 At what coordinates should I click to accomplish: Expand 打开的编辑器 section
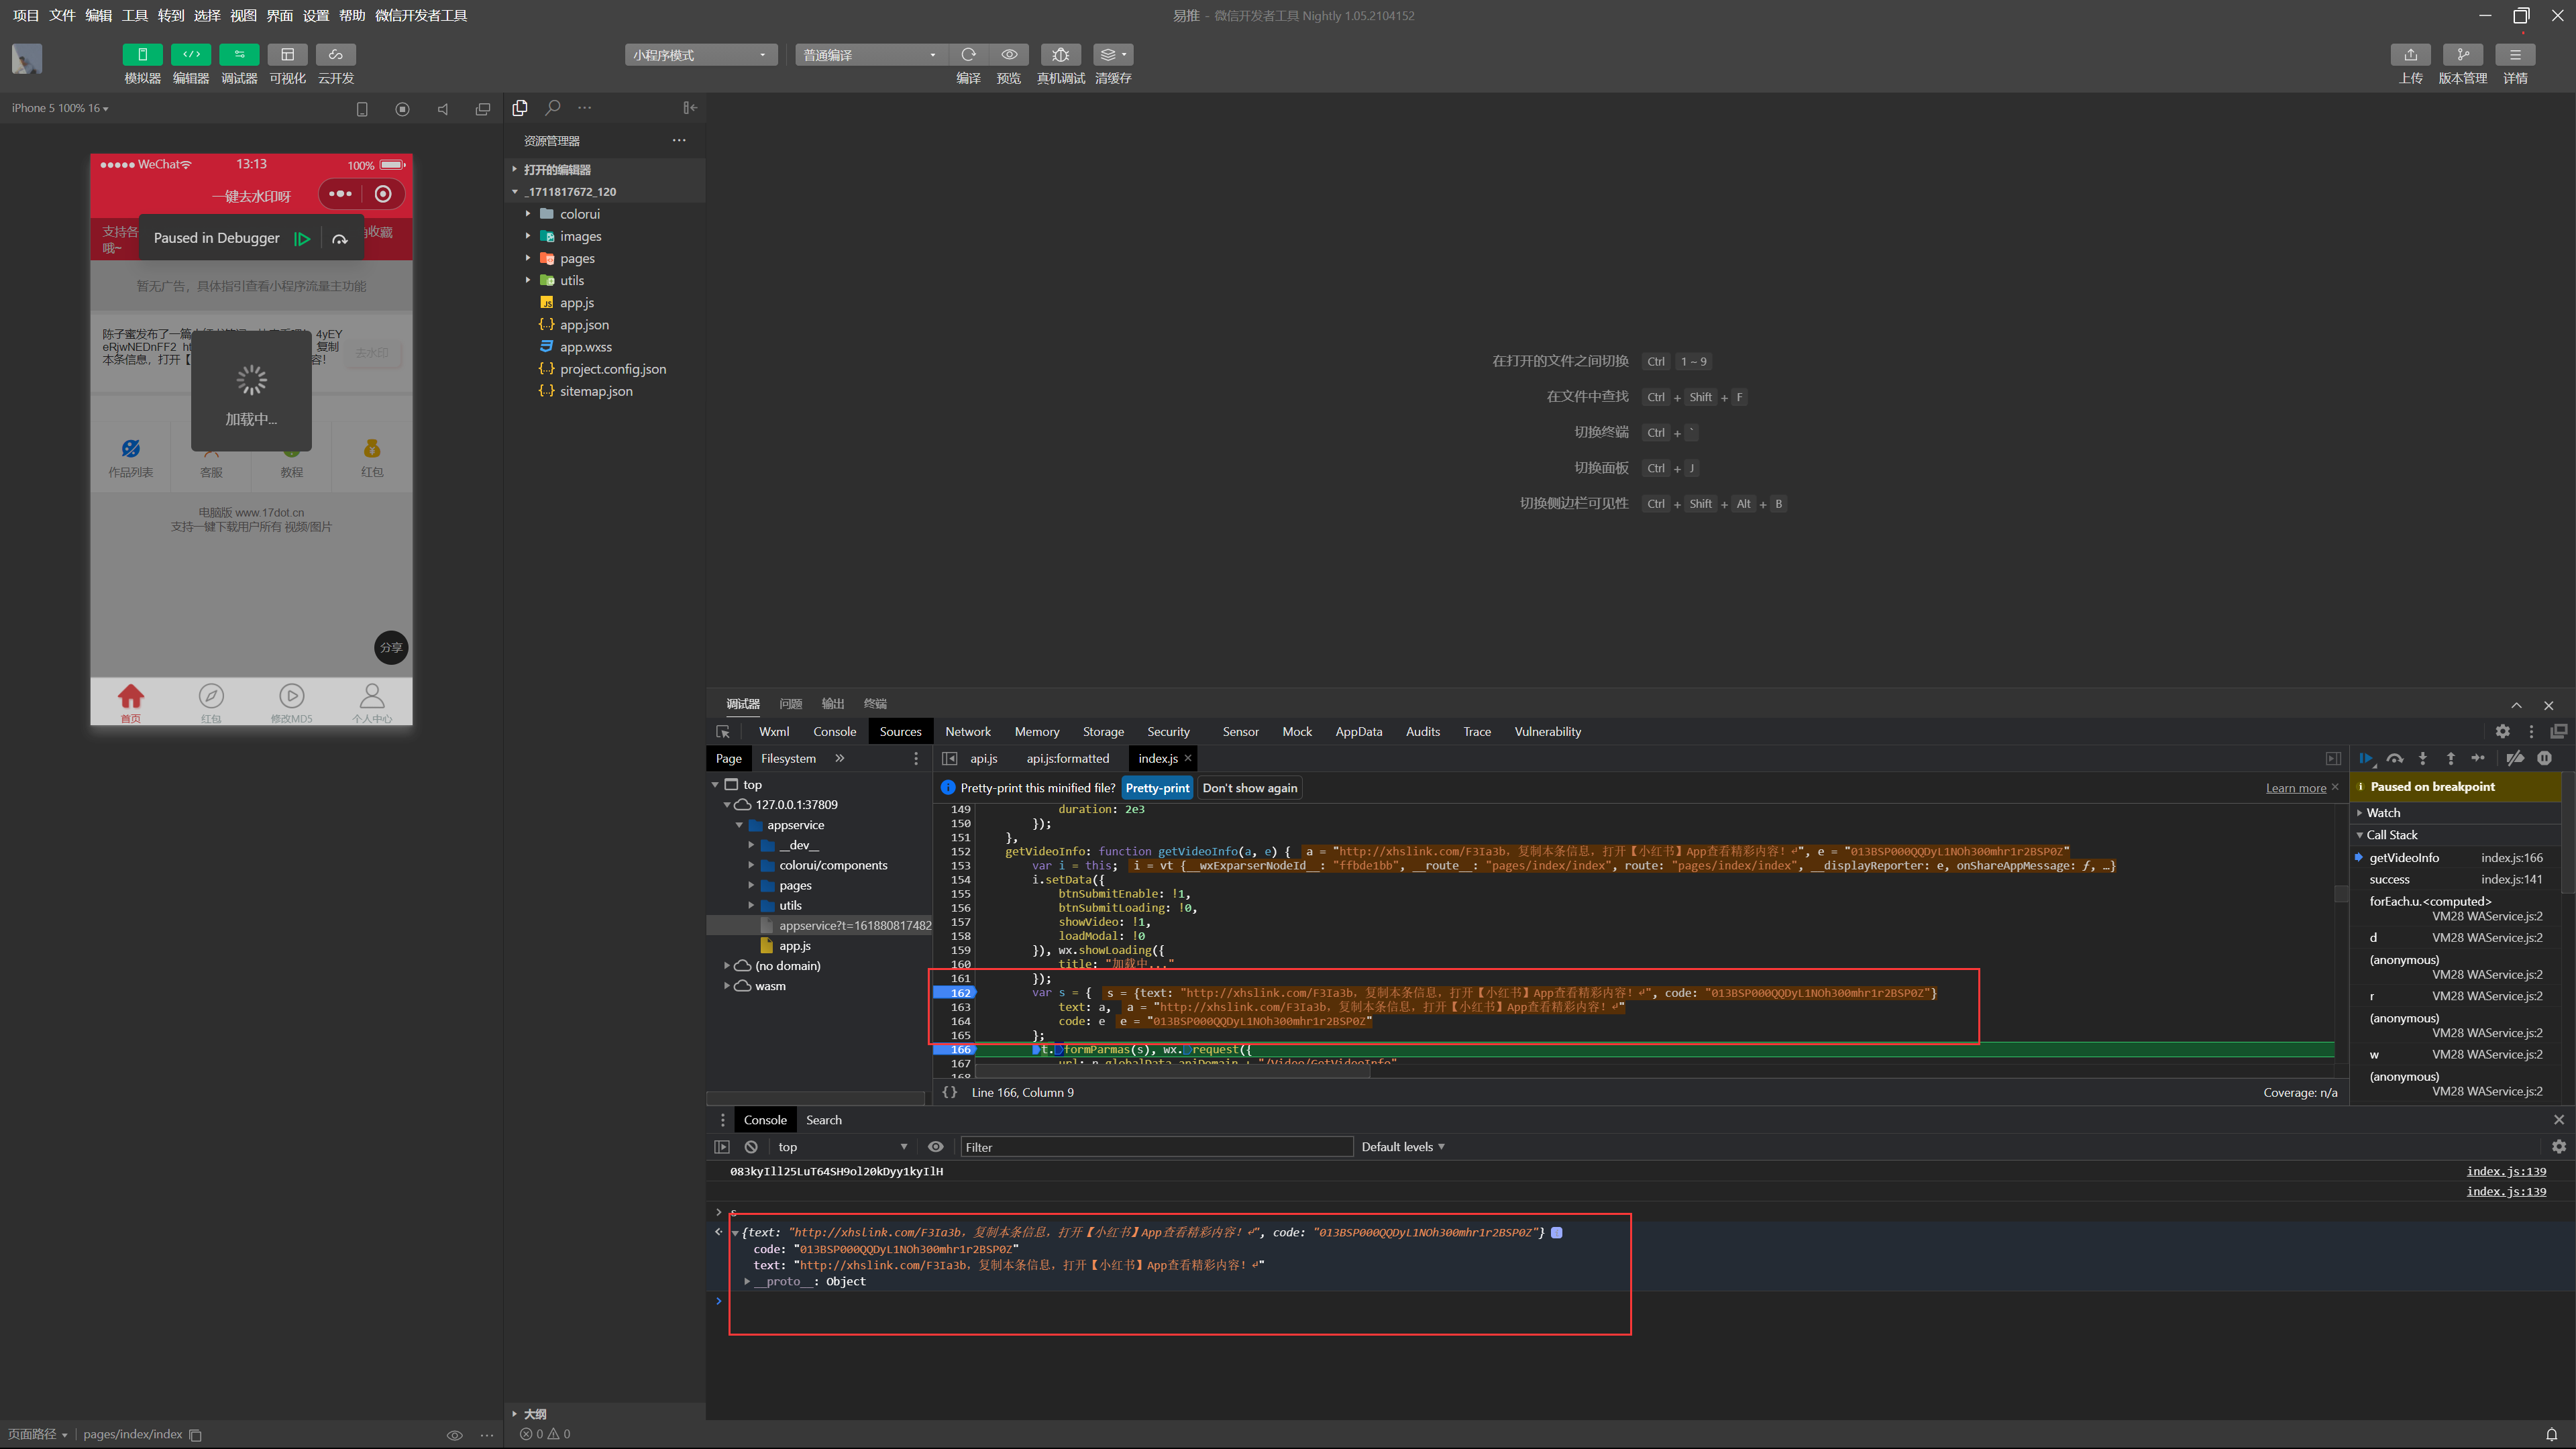click(557, 169)
